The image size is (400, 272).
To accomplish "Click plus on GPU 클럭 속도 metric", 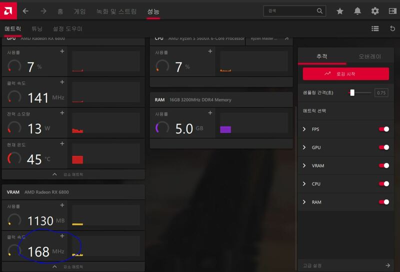I will [x=62, y=82].
